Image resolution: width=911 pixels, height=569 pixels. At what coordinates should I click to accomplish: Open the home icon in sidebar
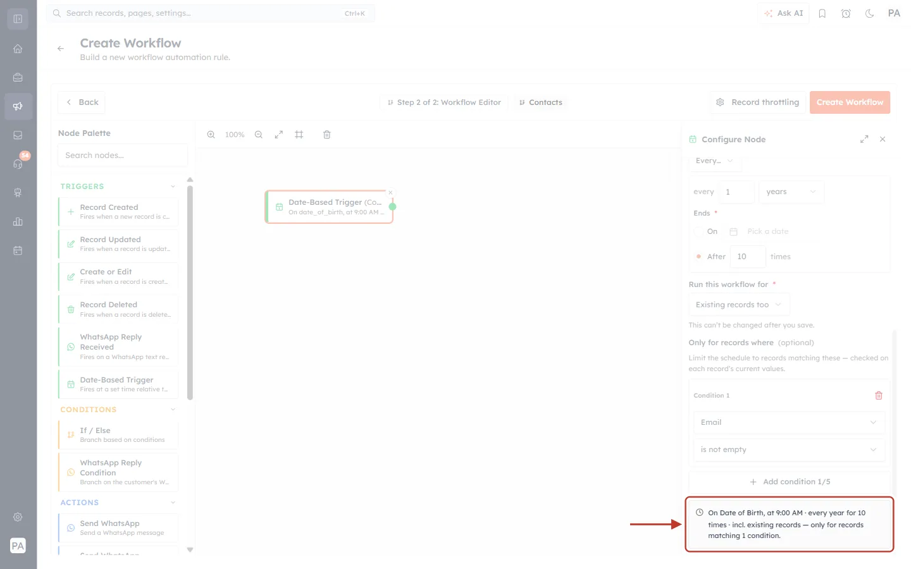click(x=18, y=49)
